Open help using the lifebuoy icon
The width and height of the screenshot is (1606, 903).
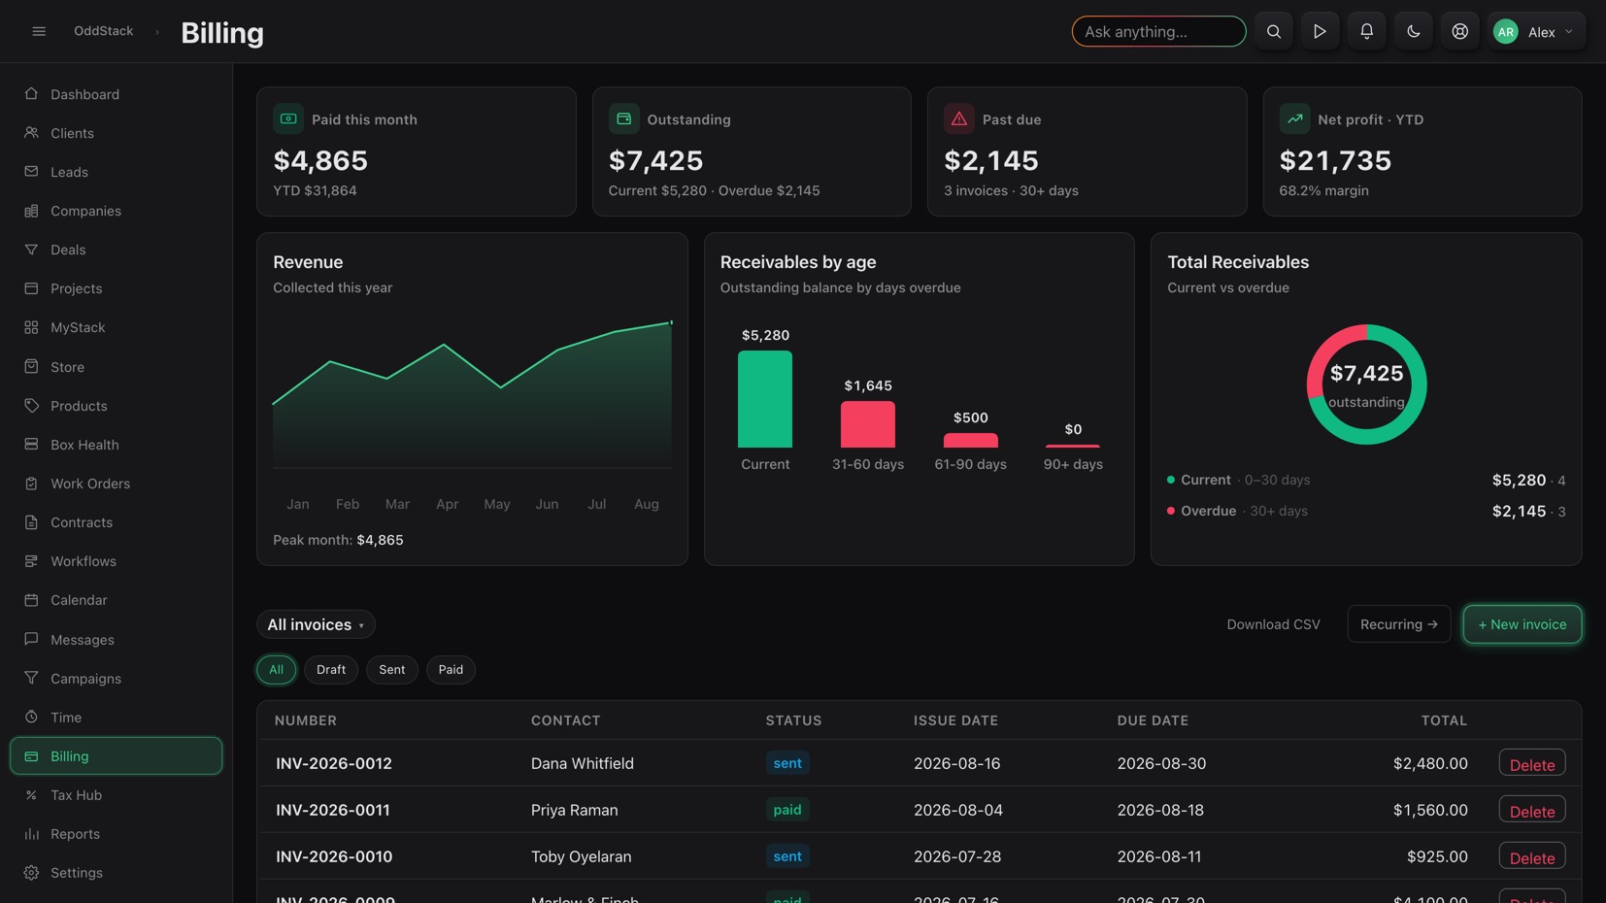[x=1459, y=31]
